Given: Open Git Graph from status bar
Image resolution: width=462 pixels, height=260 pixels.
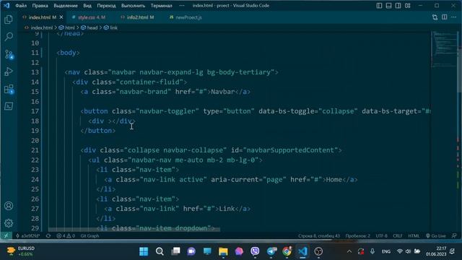Looking at the screenshot, I should pos(90,236).
